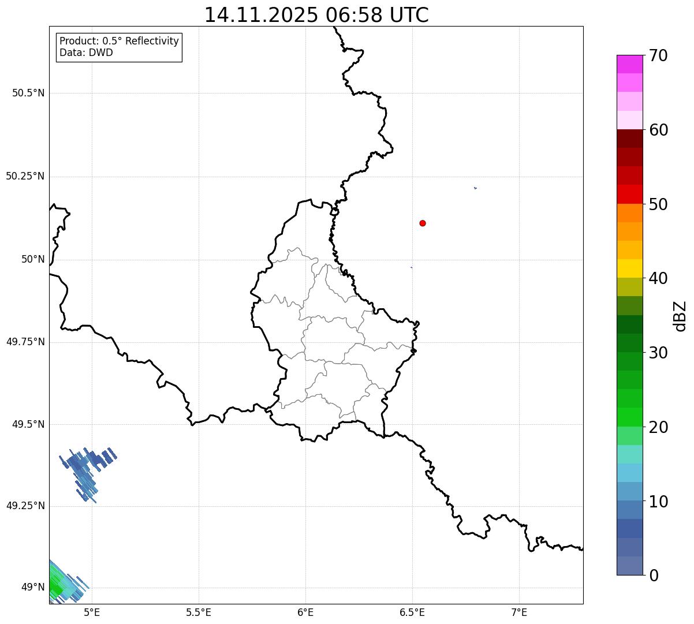Click the slate-blue bottom colorbar segment

tap(629, 566)
